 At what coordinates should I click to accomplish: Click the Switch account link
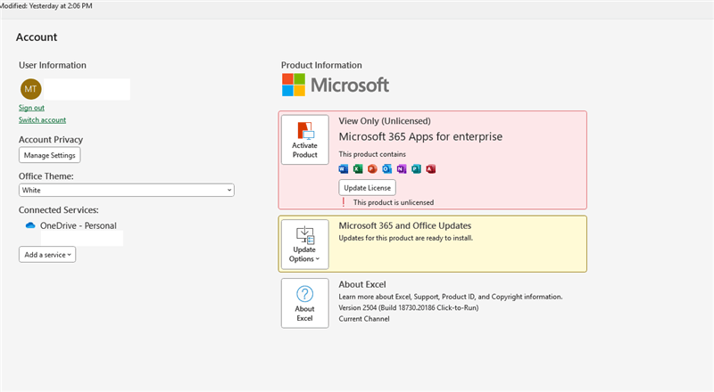pos(42,119)
